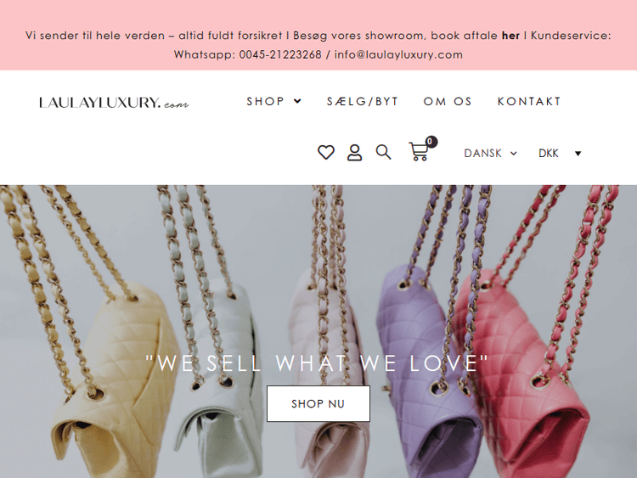Click the 'WE SELL WHAT WE LOVE' headline
This screenshot has height=478, width=637.
[x=317, y=363]
